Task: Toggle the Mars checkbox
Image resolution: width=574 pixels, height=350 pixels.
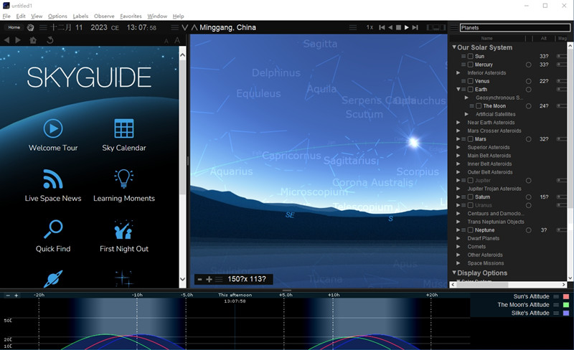Action: click(471, 139)
